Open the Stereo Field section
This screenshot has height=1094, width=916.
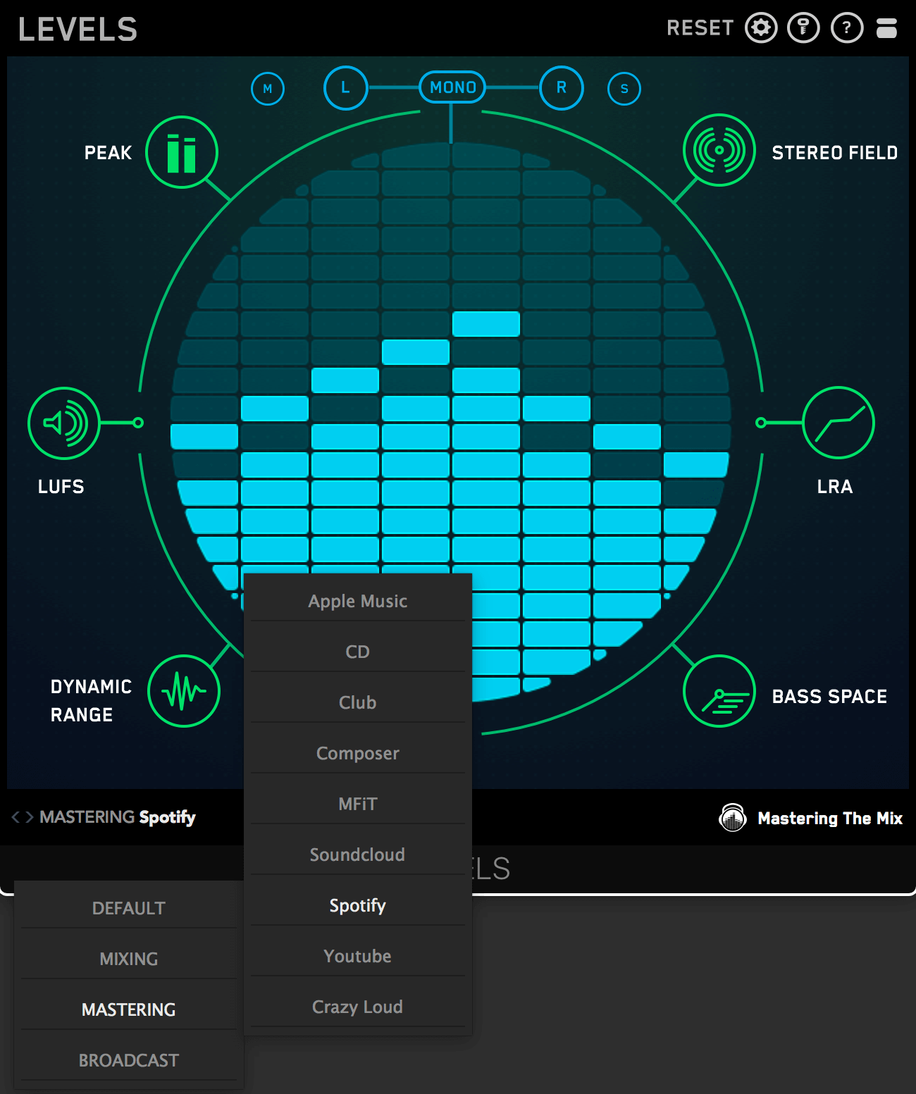[x=719, y=150]
